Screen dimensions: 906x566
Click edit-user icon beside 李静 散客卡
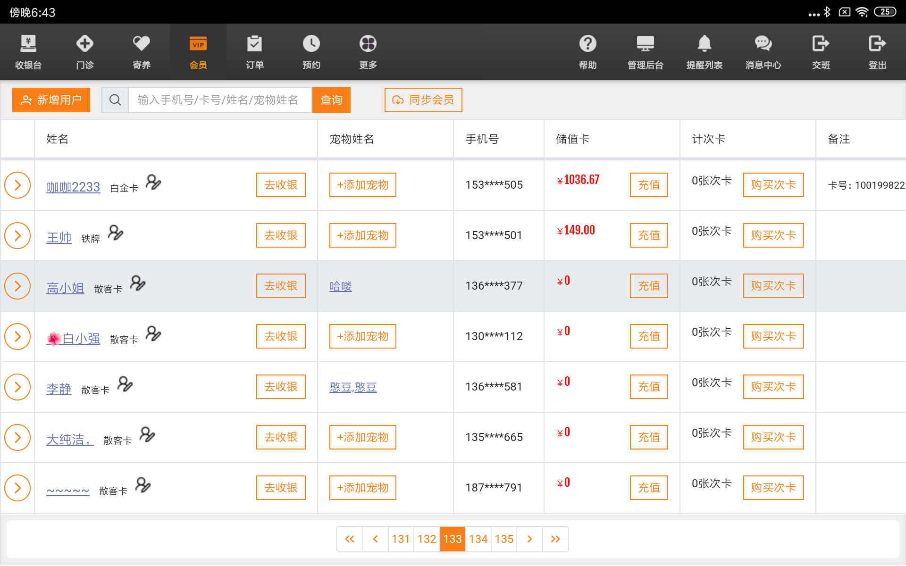[125, 384]
